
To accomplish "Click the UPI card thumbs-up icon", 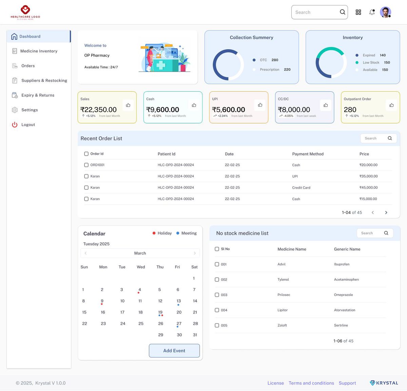I will (x=260, y=105).
